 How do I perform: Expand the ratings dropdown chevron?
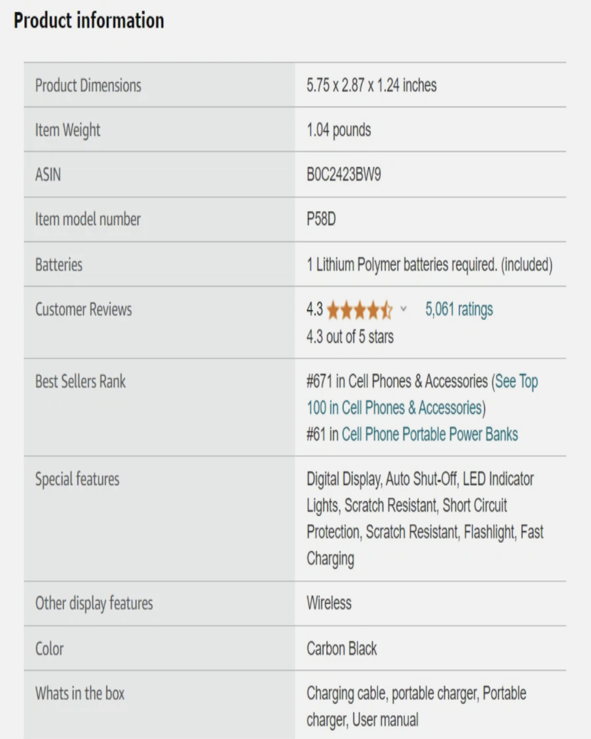coord(404,309)
